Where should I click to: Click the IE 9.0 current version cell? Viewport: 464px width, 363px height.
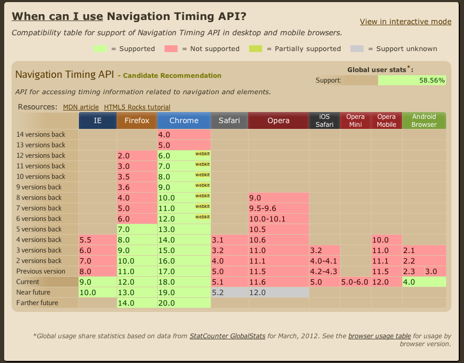[x=98, y=282]
